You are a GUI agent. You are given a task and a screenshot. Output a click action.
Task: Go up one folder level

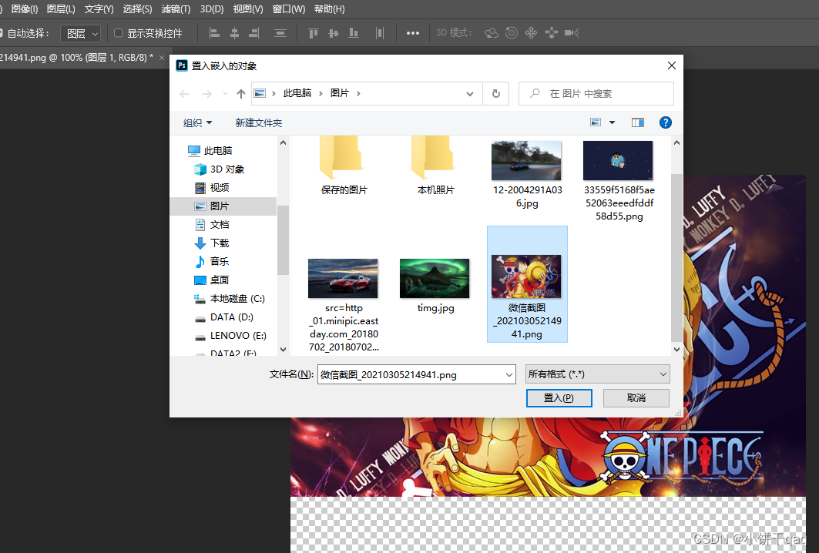[x=241, y=93]
